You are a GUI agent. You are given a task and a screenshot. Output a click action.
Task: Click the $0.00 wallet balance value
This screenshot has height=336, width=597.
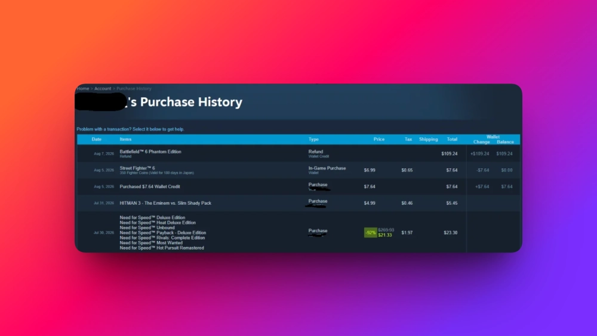(507, 170)
